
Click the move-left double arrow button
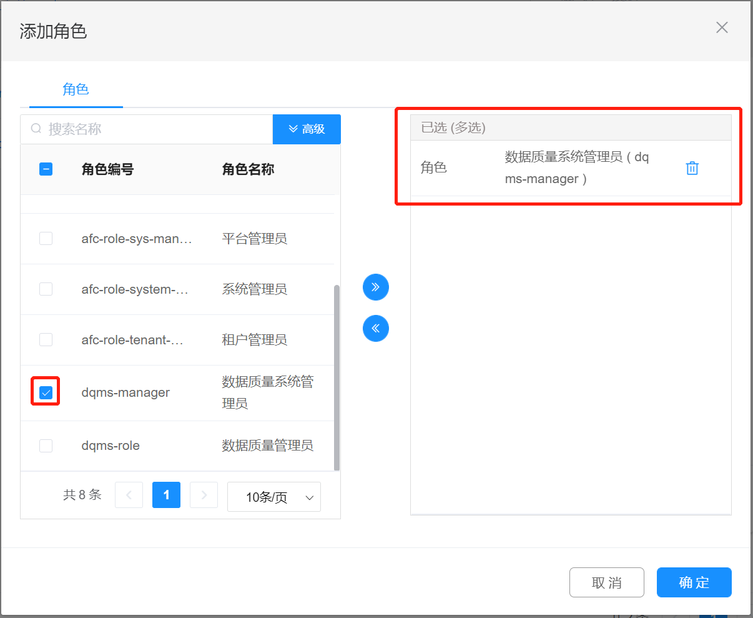point(376,329)
